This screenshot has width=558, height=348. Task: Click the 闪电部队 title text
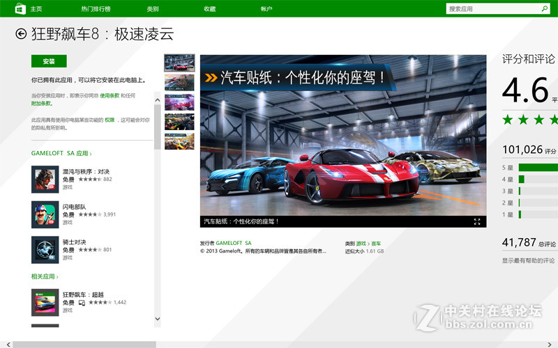pos(74,207)
